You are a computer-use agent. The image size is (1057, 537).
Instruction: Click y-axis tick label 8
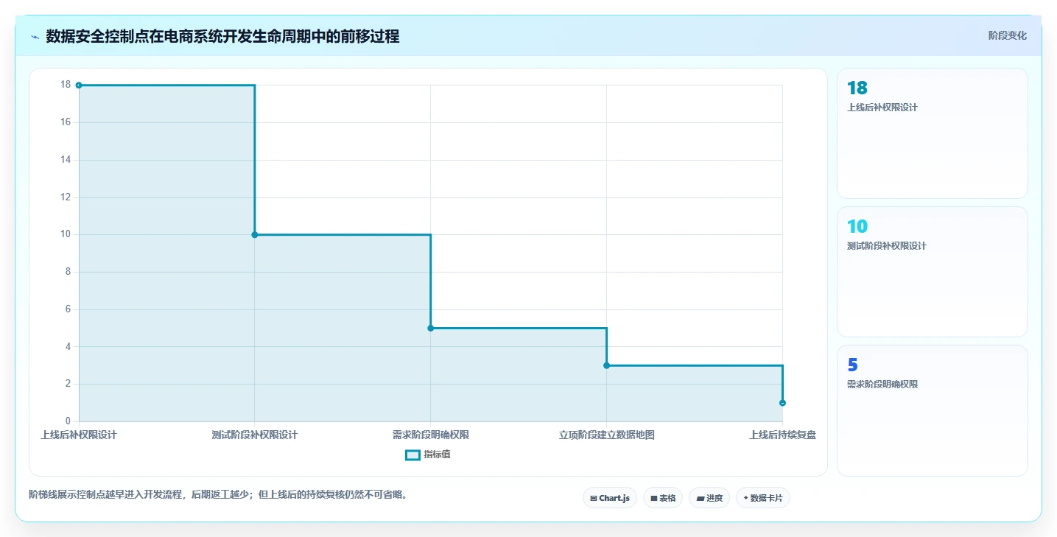click(69, 272)
